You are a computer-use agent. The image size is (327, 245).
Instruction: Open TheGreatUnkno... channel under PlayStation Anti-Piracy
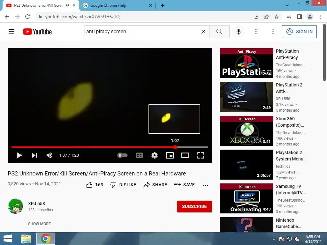click(290, 65)
